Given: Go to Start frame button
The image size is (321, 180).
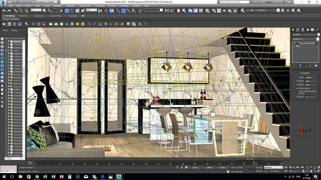Looking at the screenshot, I should pos(286,167).
